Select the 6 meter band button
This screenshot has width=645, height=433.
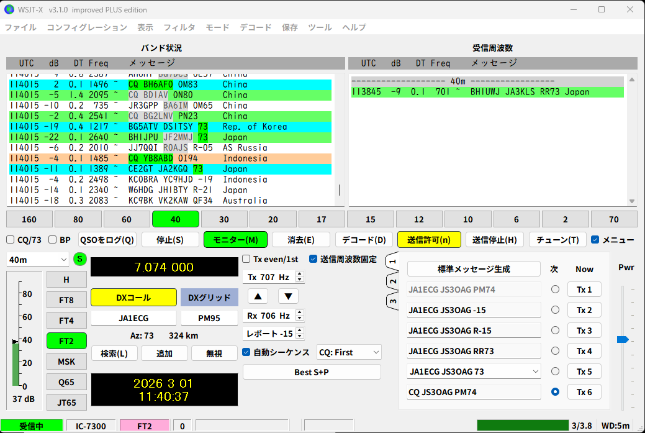coord(516,219)
